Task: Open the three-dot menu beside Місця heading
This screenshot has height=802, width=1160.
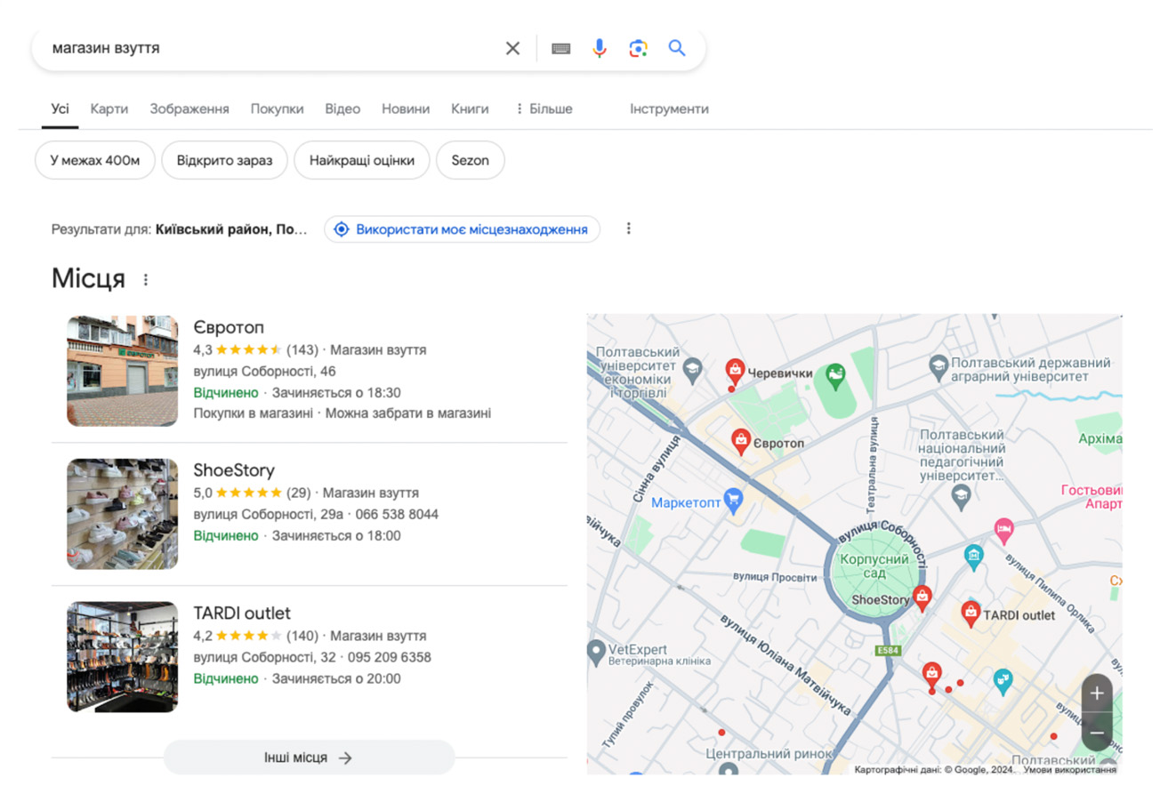Action: pos(146,279)
